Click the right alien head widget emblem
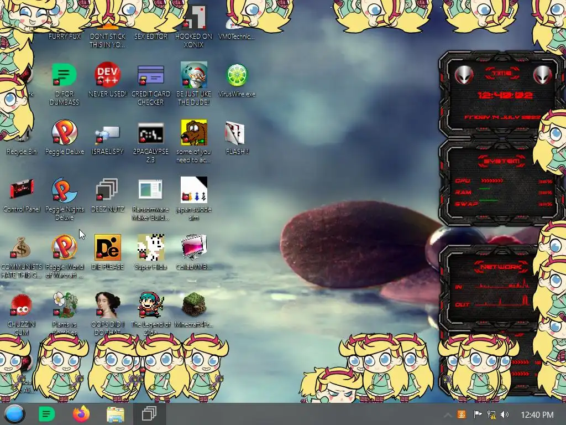This screenshot has width=566, height=425. coord(543,75)
